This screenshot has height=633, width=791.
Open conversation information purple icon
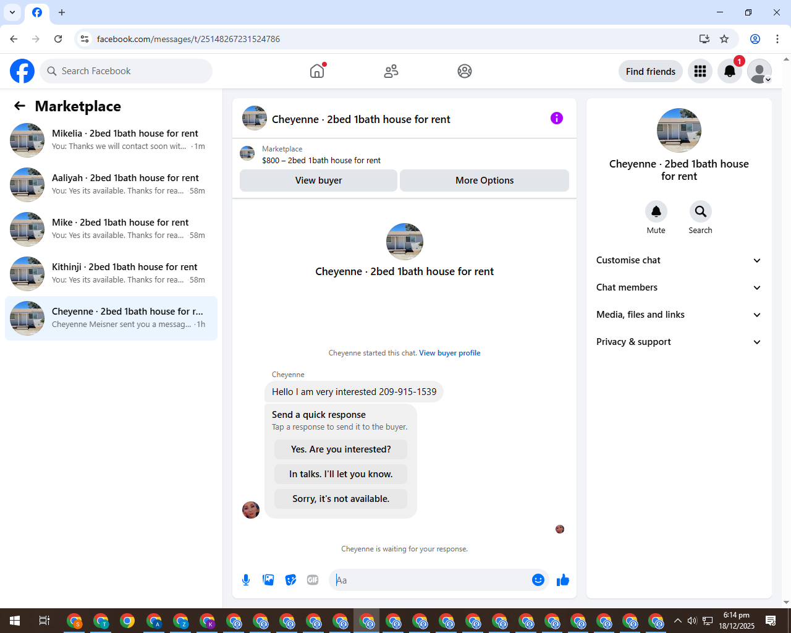coord(557,118)
